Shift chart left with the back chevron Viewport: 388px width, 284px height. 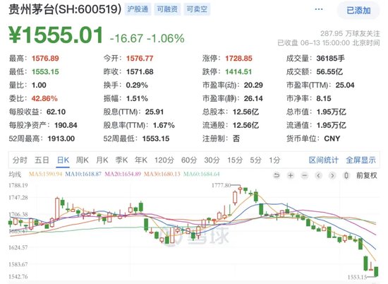click(319, 175)
